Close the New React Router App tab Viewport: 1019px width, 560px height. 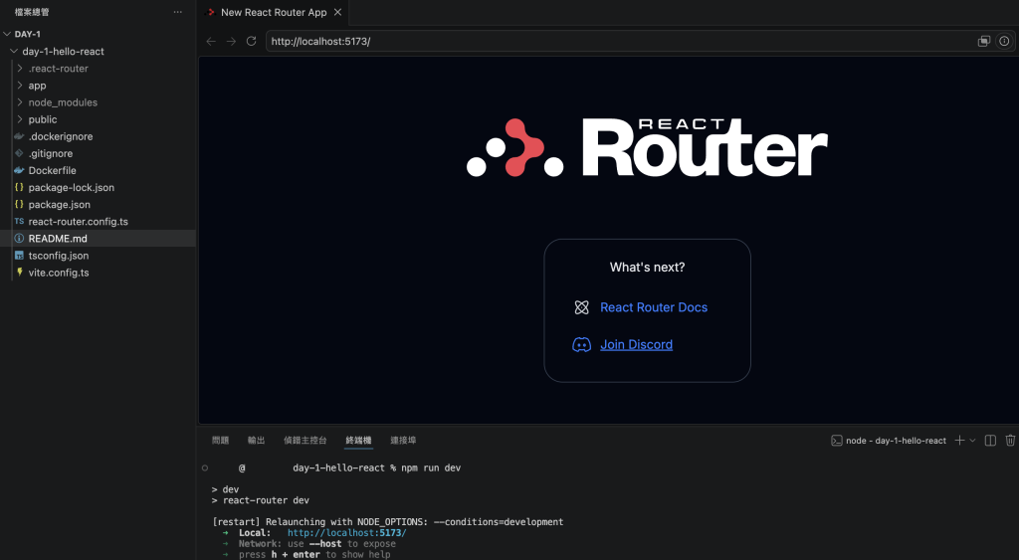click(337, 12)
